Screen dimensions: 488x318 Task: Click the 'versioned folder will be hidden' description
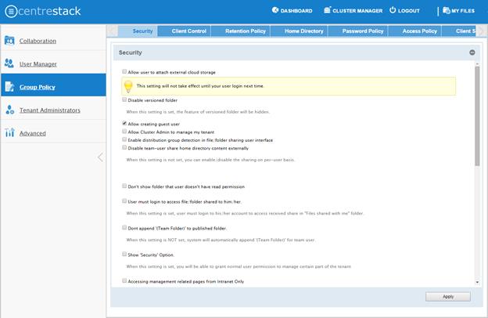pyautogui.click(x=198, y=111)
